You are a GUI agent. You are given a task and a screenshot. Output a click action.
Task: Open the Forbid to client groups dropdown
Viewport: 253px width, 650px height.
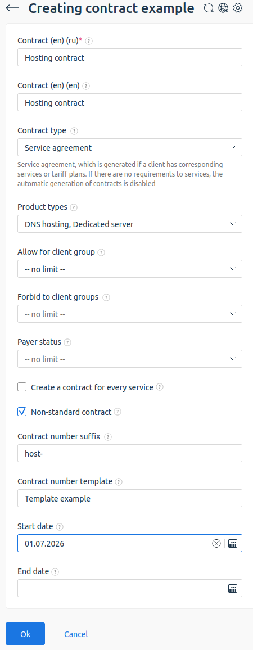click(130, 314)
